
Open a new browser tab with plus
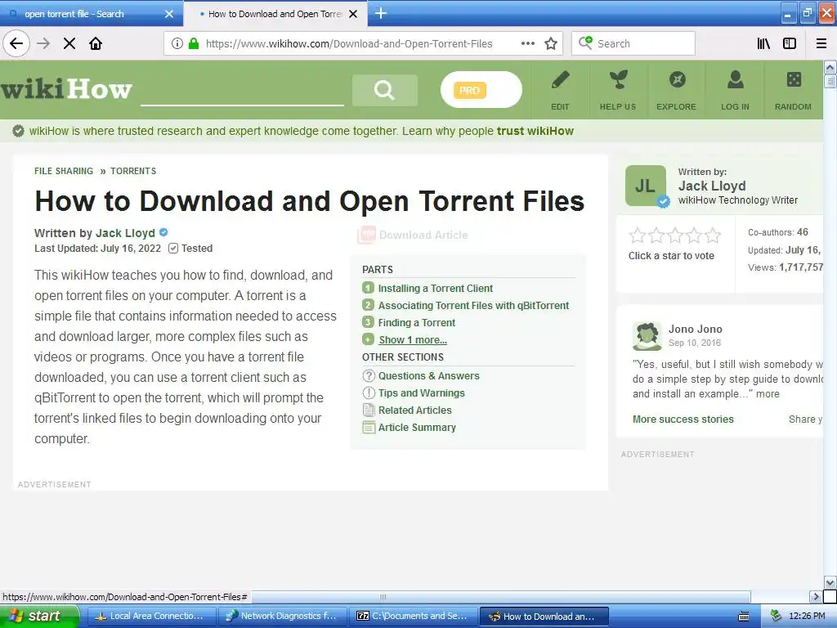click(381, 13)
